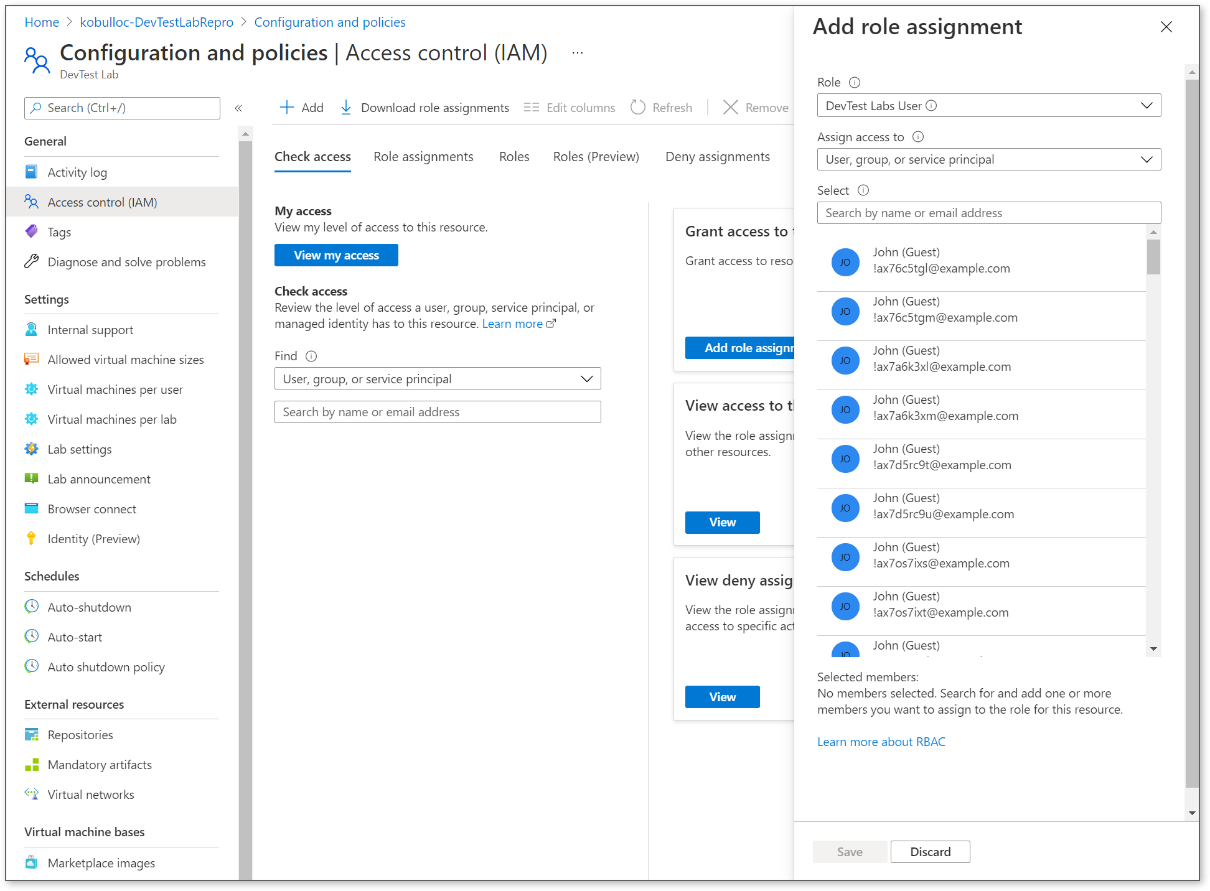Image resolution: width=1210 pixels, height=891 pixels.
Task: Click the View my access button
Action: pos(335,255)
